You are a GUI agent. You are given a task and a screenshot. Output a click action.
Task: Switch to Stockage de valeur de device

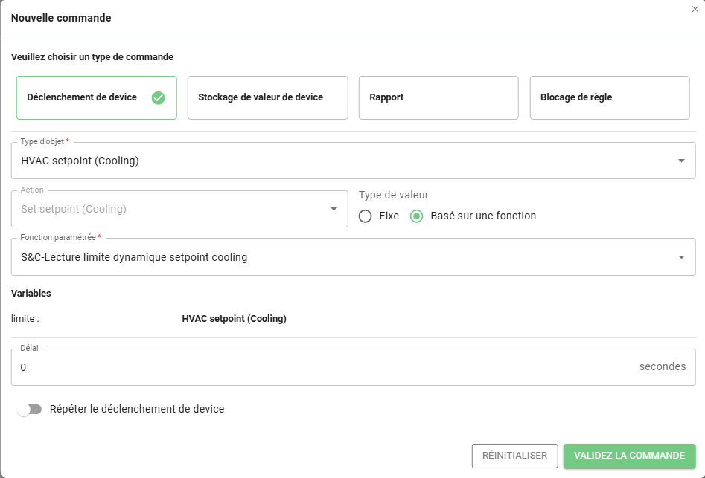pyautogui.click(x=267, y=97)
